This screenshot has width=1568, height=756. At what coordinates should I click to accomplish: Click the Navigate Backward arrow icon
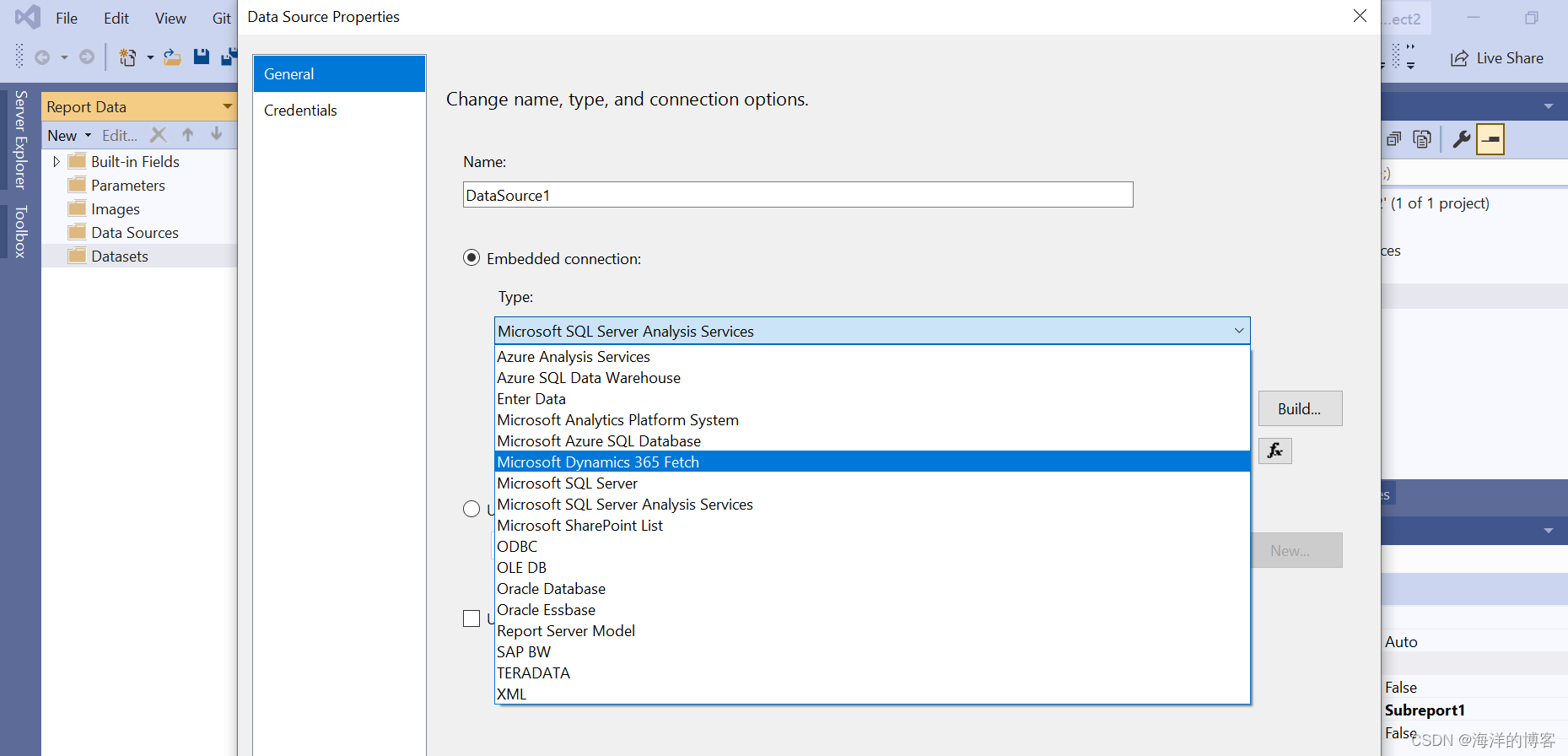click(42, 57)
